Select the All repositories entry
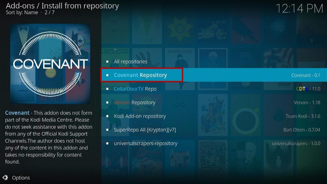327x184 pixels. pos(214,62)
